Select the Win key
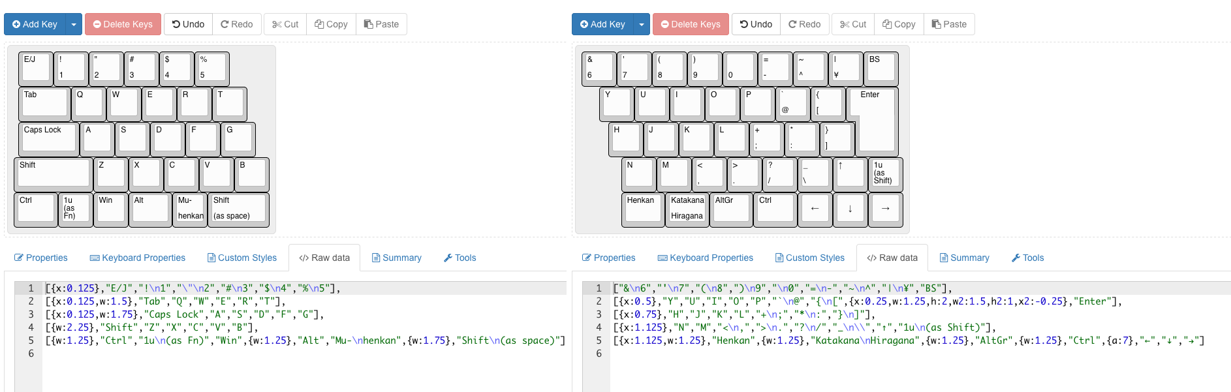 [x=110, y=209]
